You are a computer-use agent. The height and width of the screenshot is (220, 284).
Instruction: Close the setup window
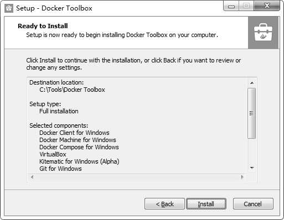click(267, 6)
